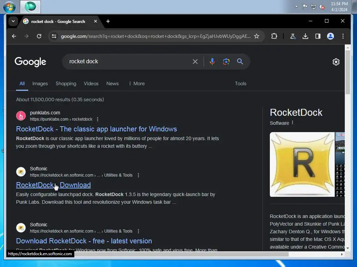This screenshot has height=267, width=357.
Task: Open options dots beside Software label
Action: click(x=293, y=123)
